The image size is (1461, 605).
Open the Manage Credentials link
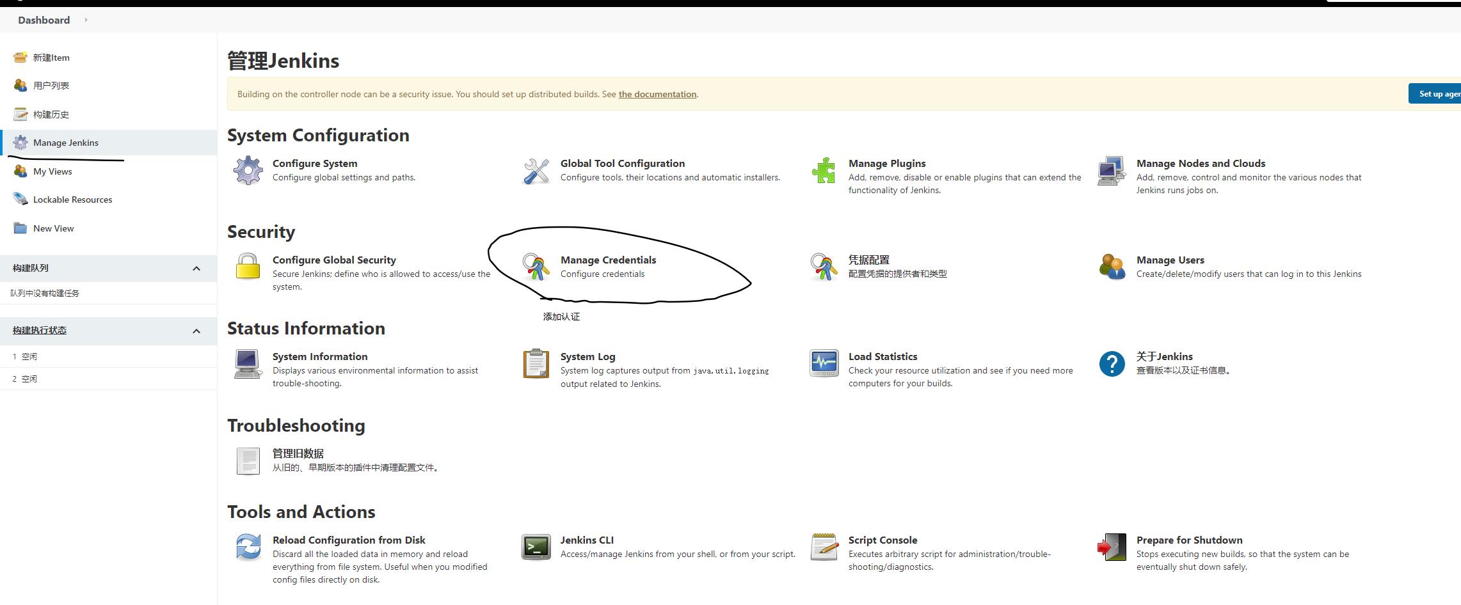pos(609,260)
